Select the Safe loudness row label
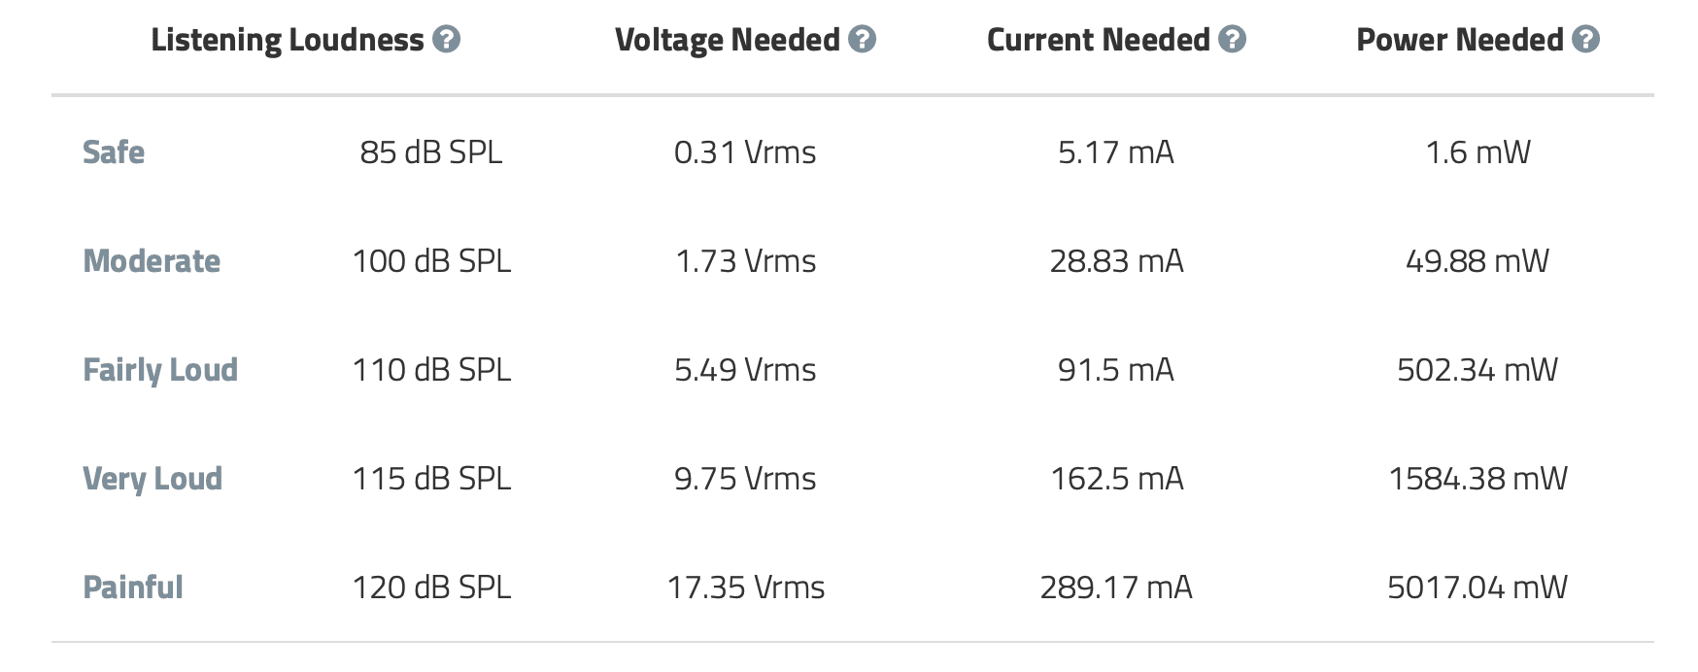The image size is (1698, 672). [x=114, y=152]
